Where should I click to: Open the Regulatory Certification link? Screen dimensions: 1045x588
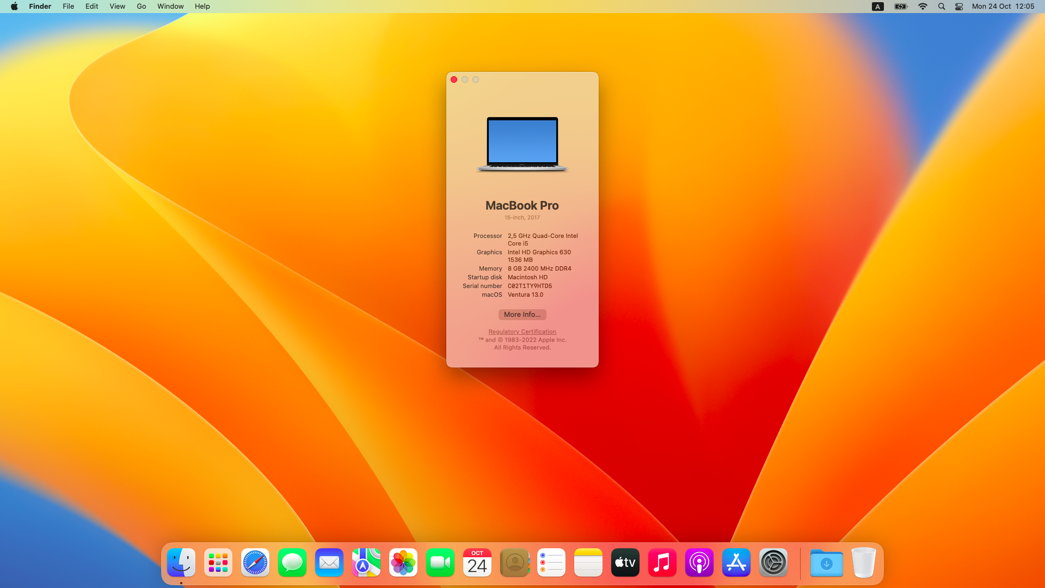[x=522, y=332]
